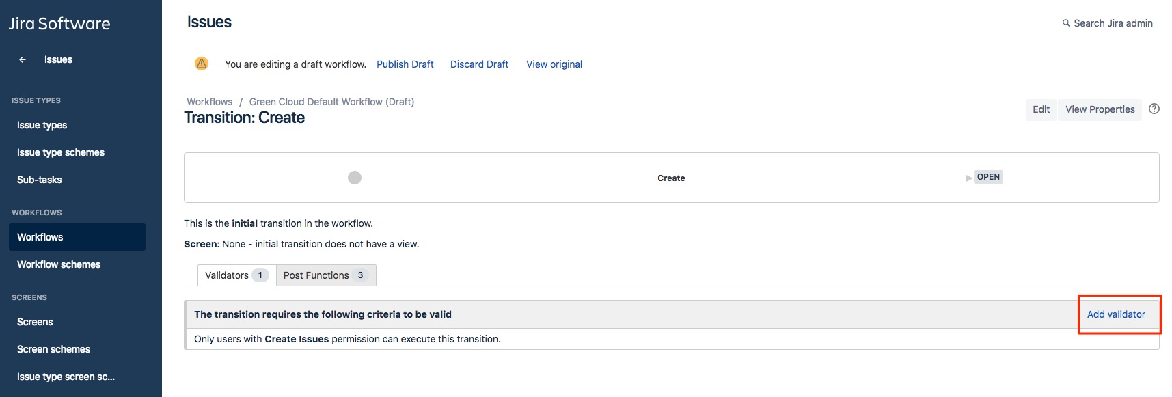Click the draft workflow warning icon

(x=202, y=64)
